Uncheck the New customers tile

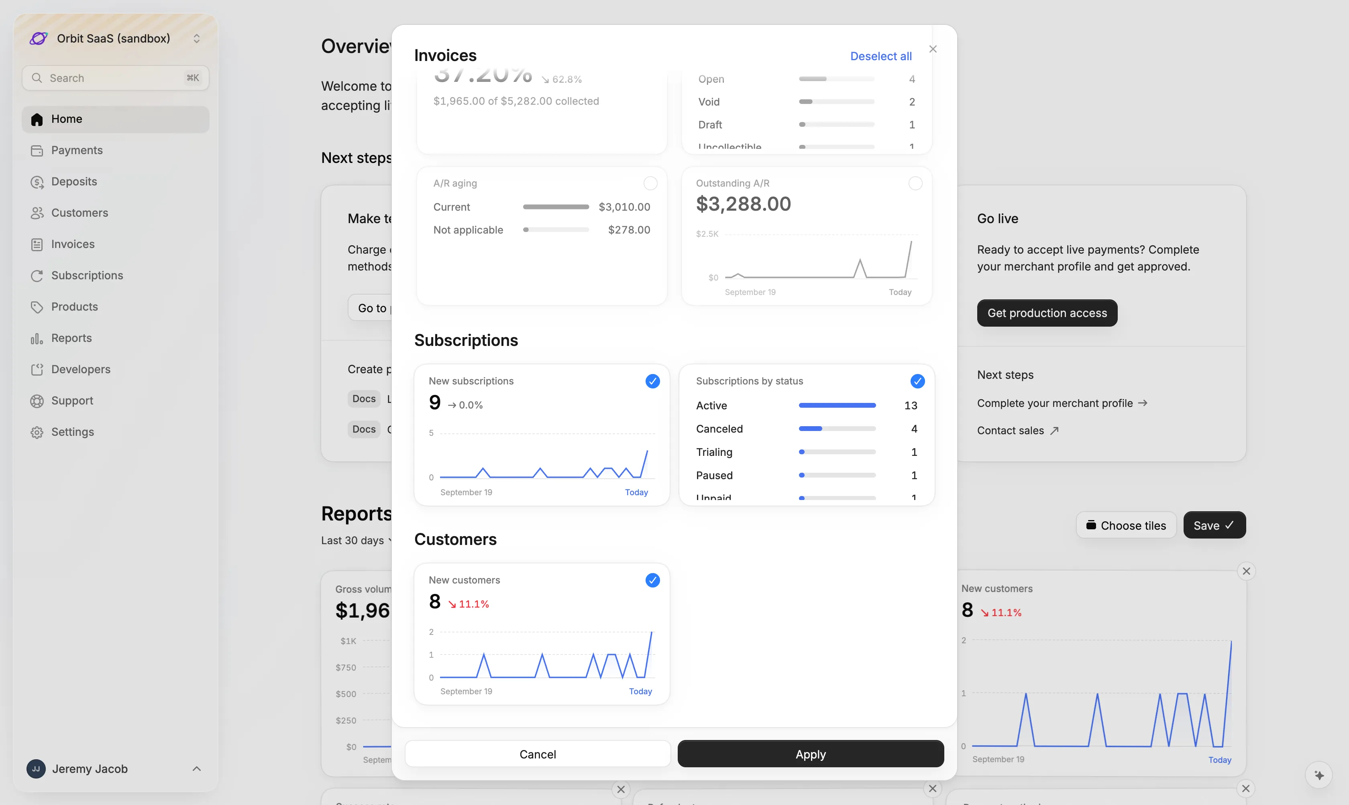(652, 580)
